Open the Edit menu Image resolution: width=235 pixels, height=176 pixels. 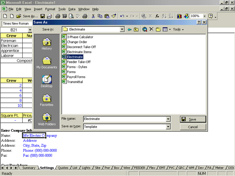pyautogui.click(x=19, y=9)
